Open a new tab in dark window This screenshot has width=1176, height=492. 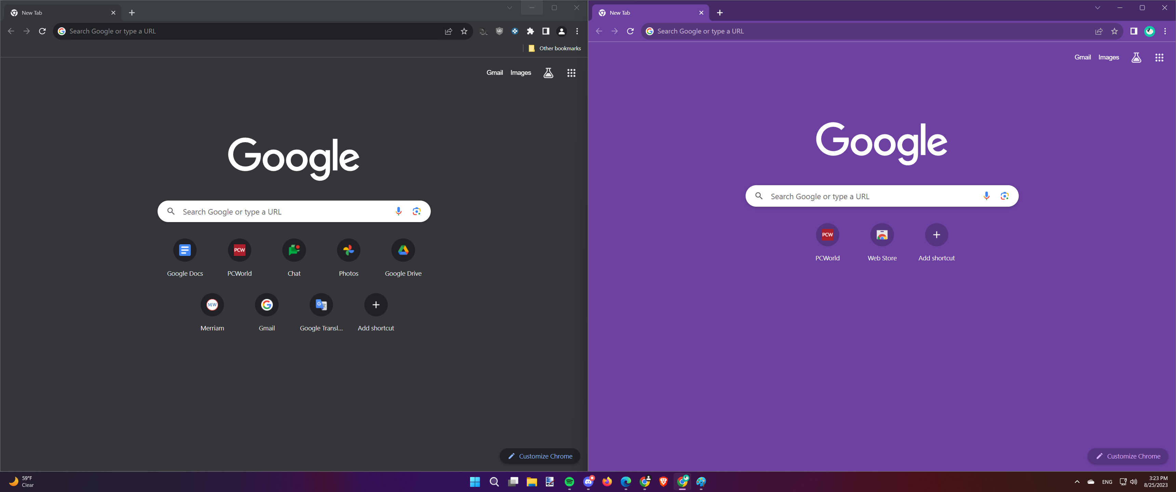[x=132, y=12]
